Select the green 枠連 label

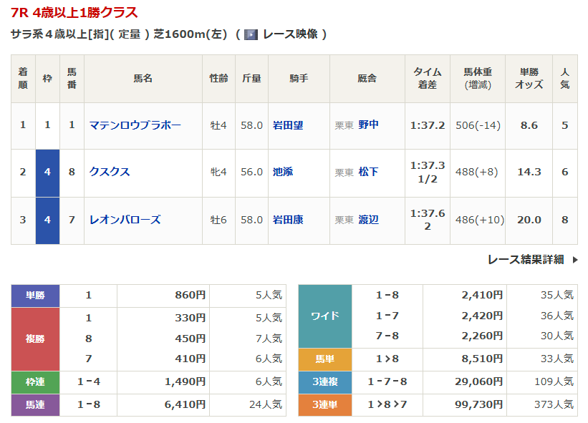(x=35, y=381)
